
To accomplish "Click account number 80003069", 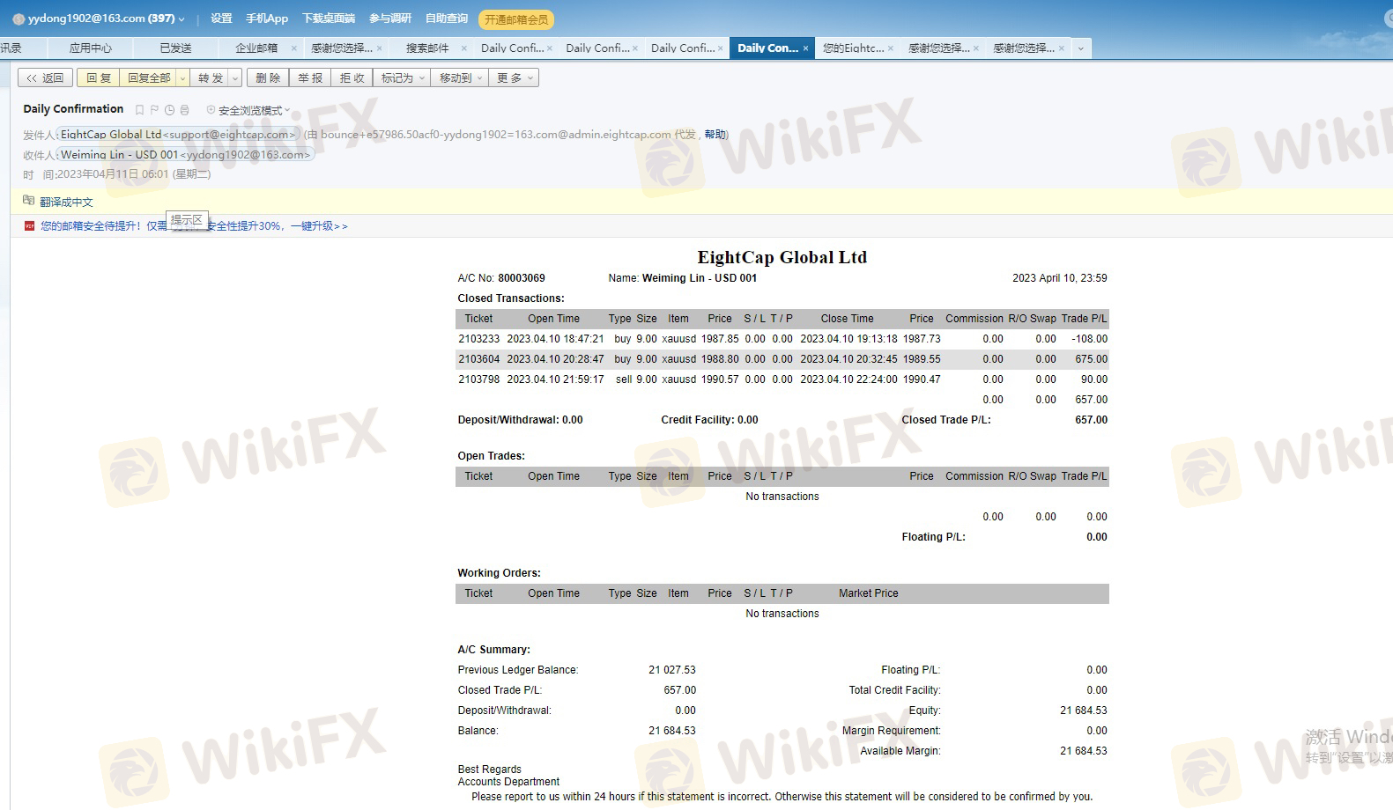I will click(x=522, y=278).
